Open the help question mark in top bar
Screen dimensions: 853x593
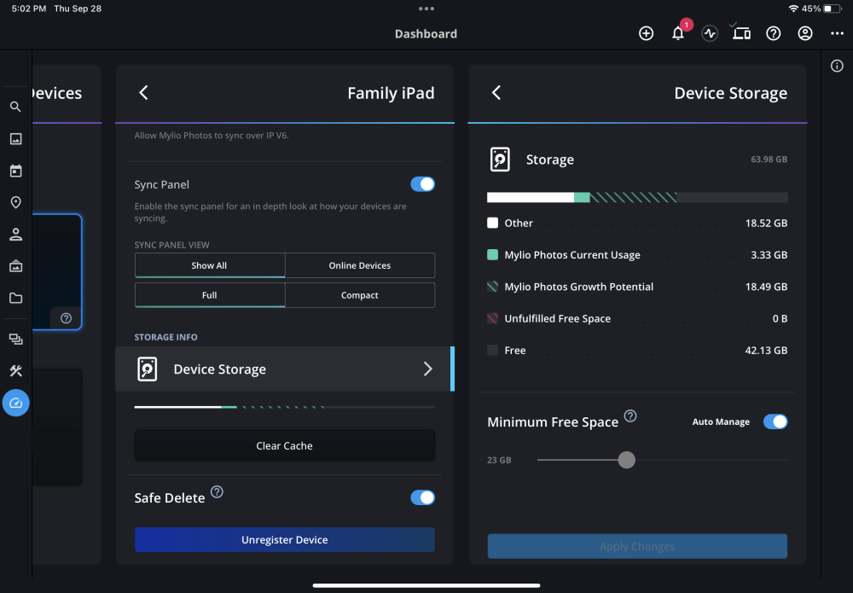(773, 34)
